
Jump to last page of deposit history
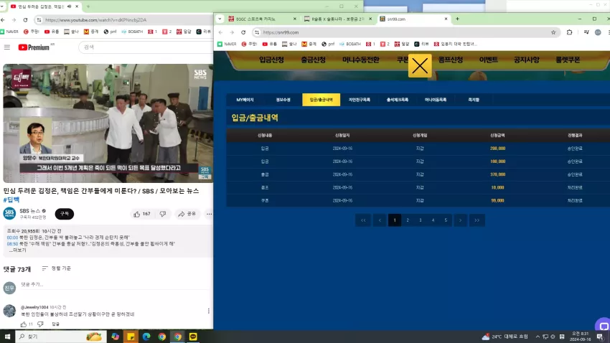click(477, 220)
